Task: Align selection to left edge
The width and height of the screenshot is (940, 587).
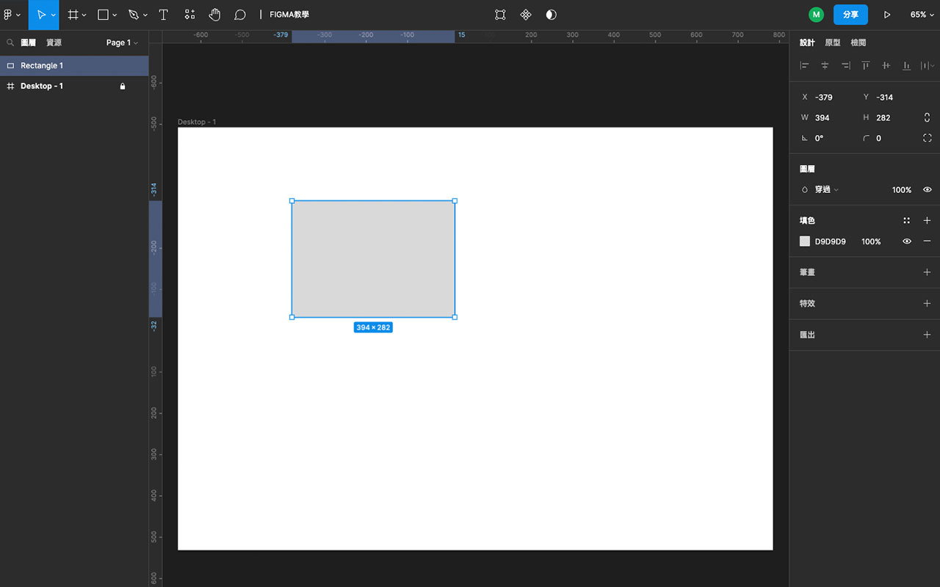Action: point(804,66)
